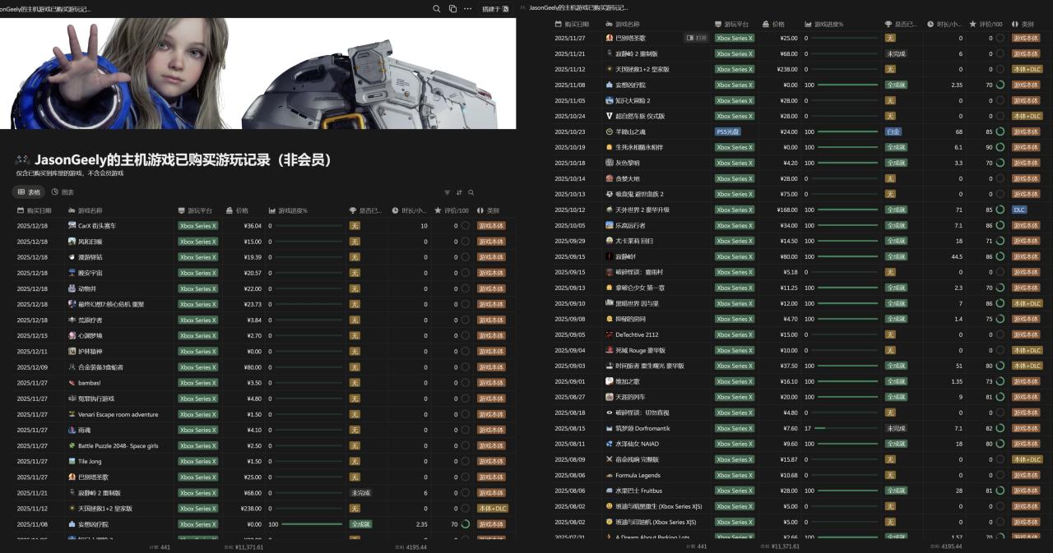This screenshot has width=1053, height=553.
Task: Open 未完成 tag in Dorfromantik row
Action: 895,428
